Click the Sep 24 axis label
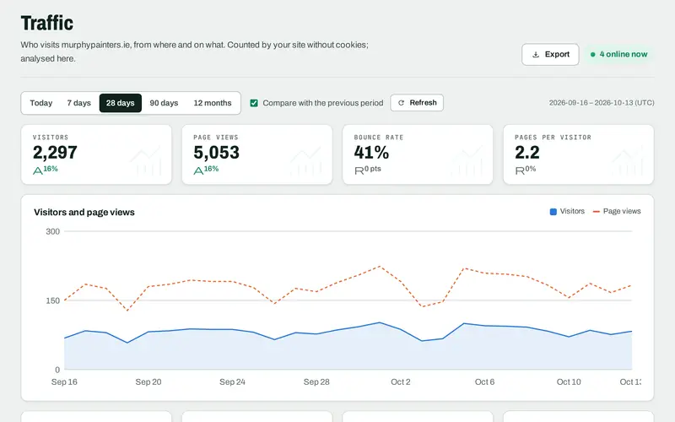This screenshot has width=675, height=422. pos(233,382)
